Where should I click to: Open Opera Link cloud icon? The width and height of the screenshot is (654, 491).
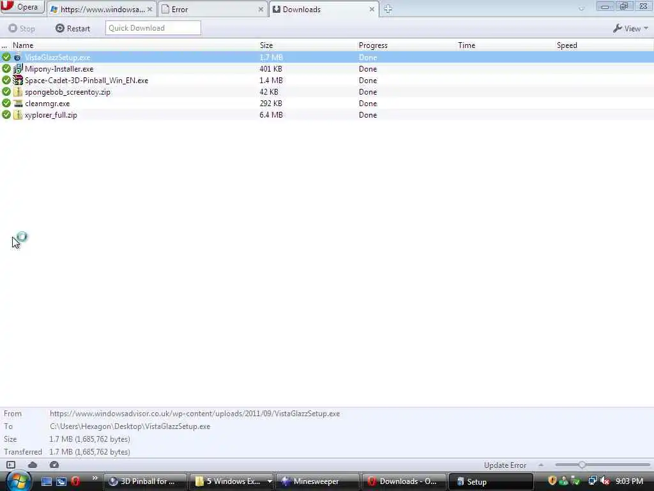[x=33, y=465]
